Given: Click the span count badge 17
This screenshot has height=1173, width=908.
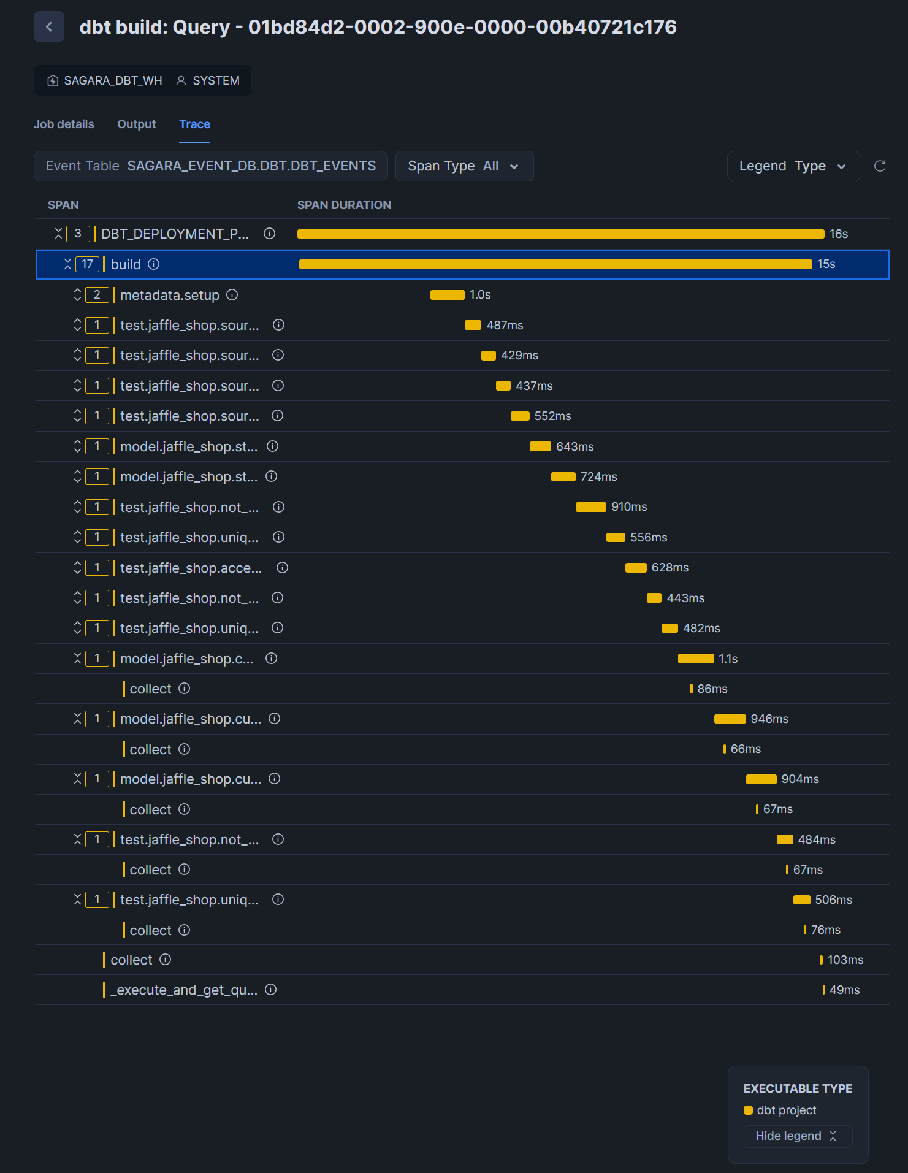Looking at the screenshot, I should pyautogui.click(x=87, y=264).
